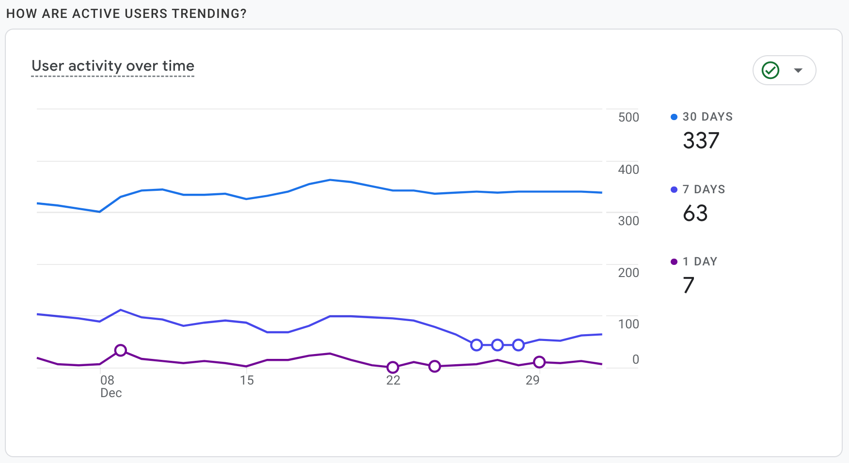Image resolution: width=849 pixels, height=463 pixels.
Task: Click the last 7-day anomaly circle marker
Action: pos(519,345)
